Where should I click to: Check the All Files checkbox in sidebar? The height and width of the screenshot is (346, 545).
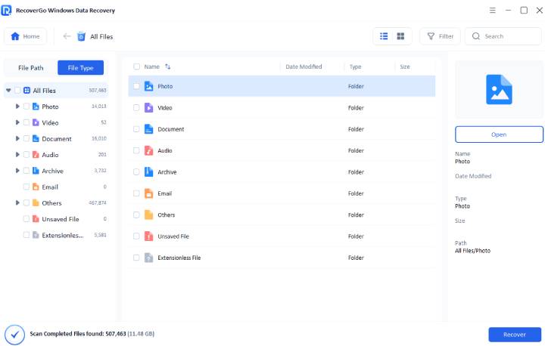(x=17, y=90)
